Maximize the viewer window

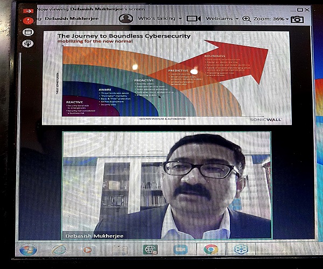click(x=300, y=10)
